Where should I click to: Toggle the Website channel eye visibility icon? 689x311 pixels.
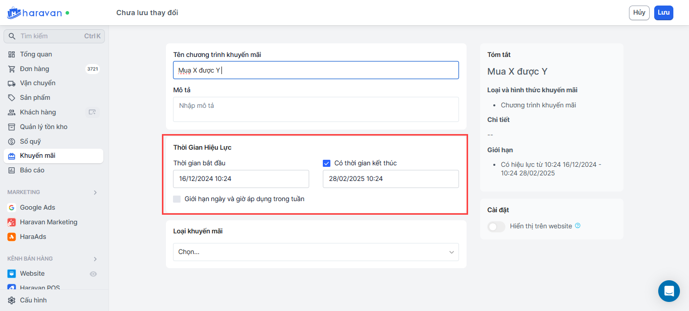tap(93, 274)
